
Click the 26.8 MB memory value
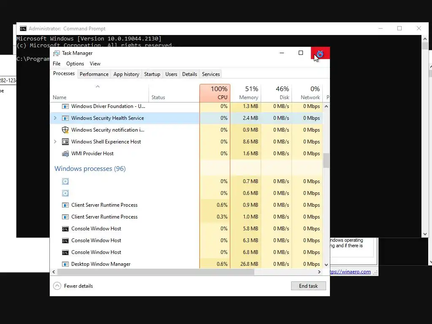pos(249,264)
